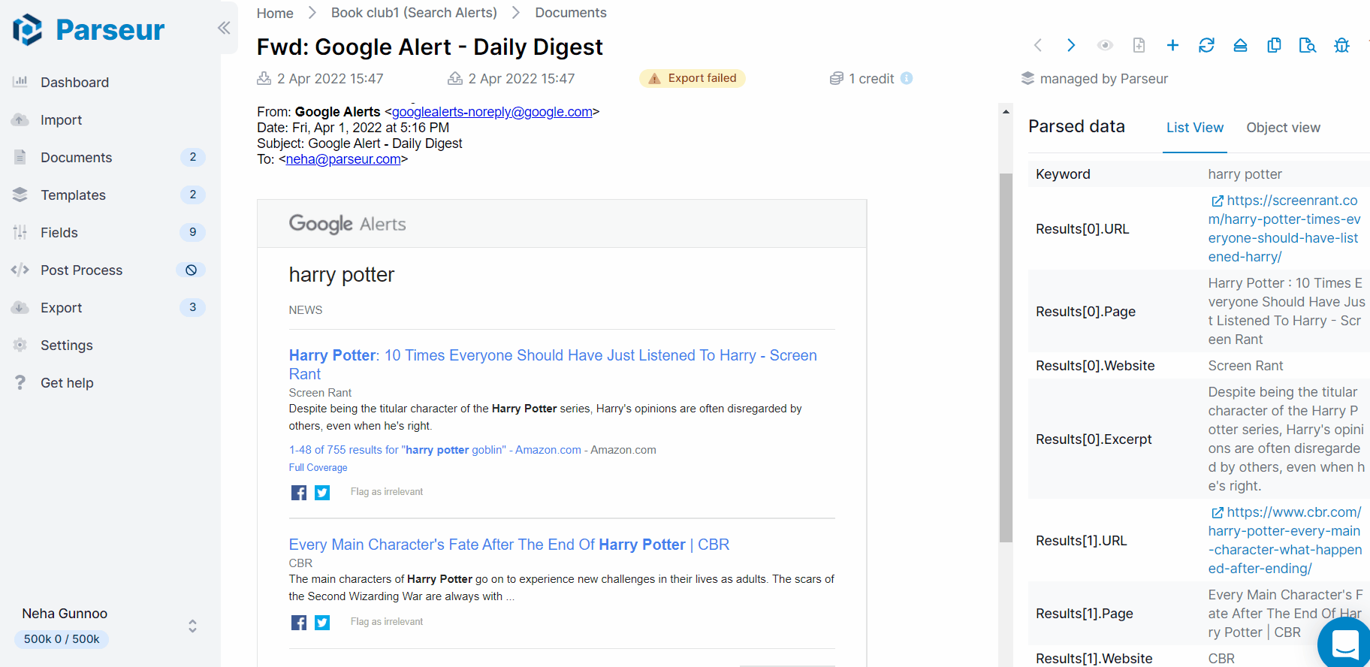Collapse the sidebar with double chevron
The image size is (1370, 667).
223,28
